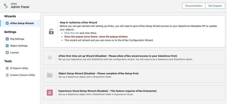Click 'This wizard will refresh' bullet text
This screenshot has width=227, height=104.
[109, 40]
